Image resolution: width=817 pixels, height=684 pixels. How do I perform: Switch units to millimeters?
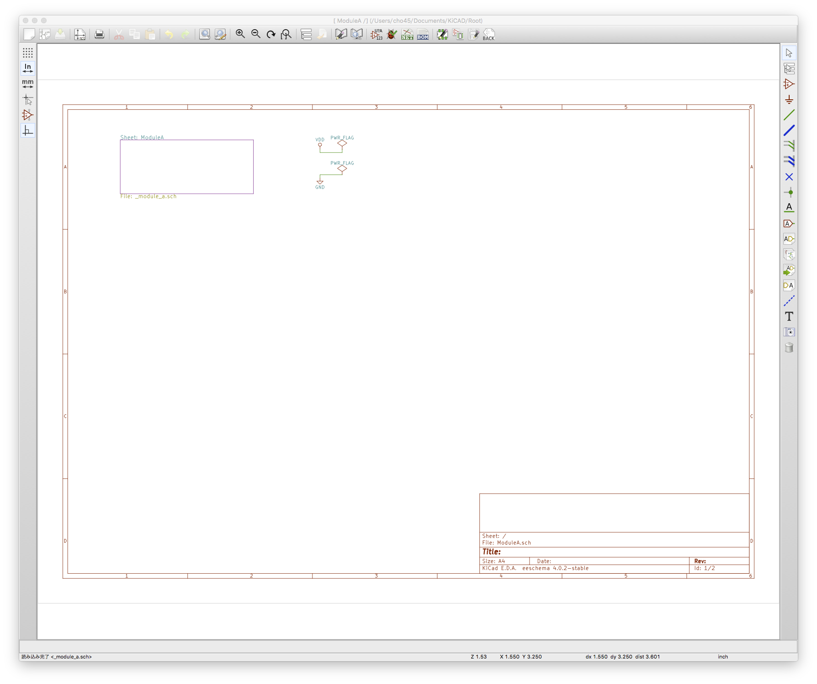point(28,84)
